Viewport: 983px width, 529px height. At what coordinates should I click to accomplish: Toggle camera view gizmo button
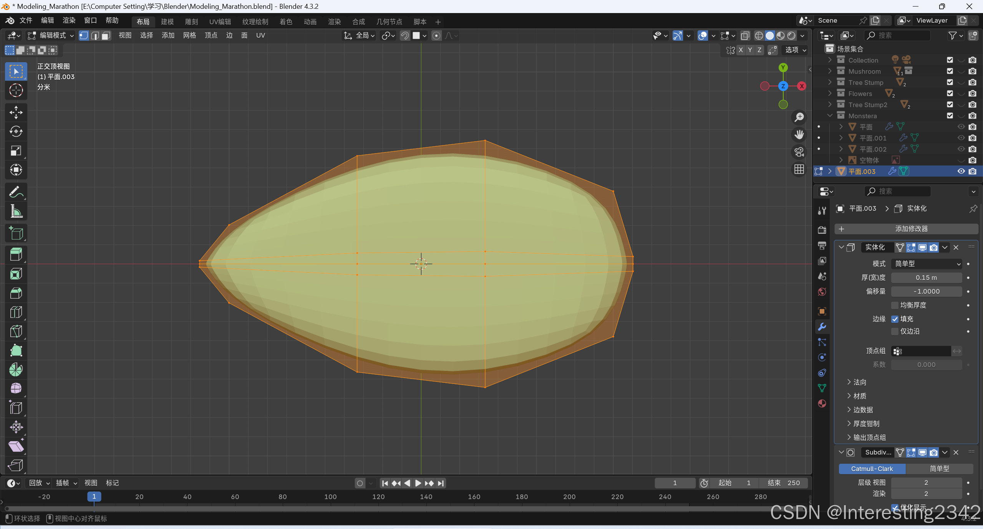coord(799,152)
